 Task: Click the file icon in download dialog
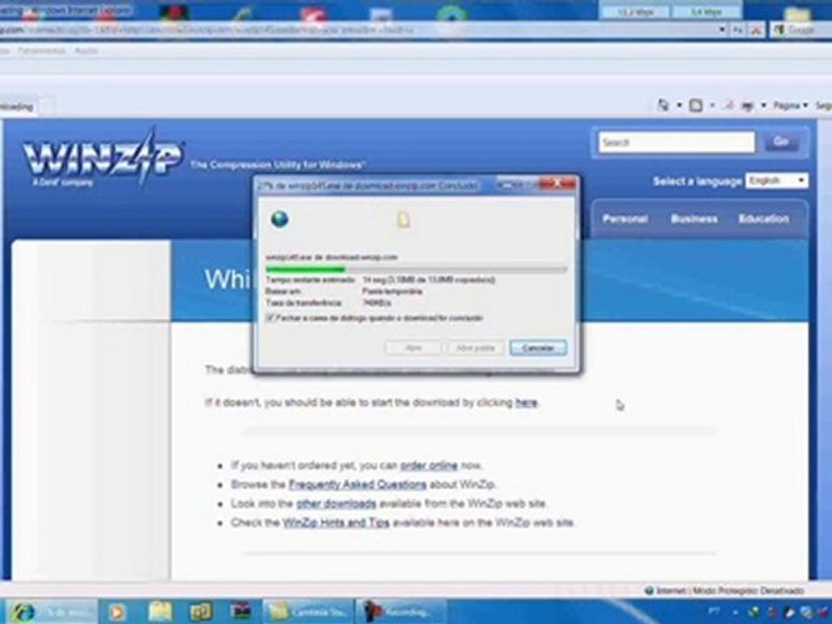(x=404, y=219)
